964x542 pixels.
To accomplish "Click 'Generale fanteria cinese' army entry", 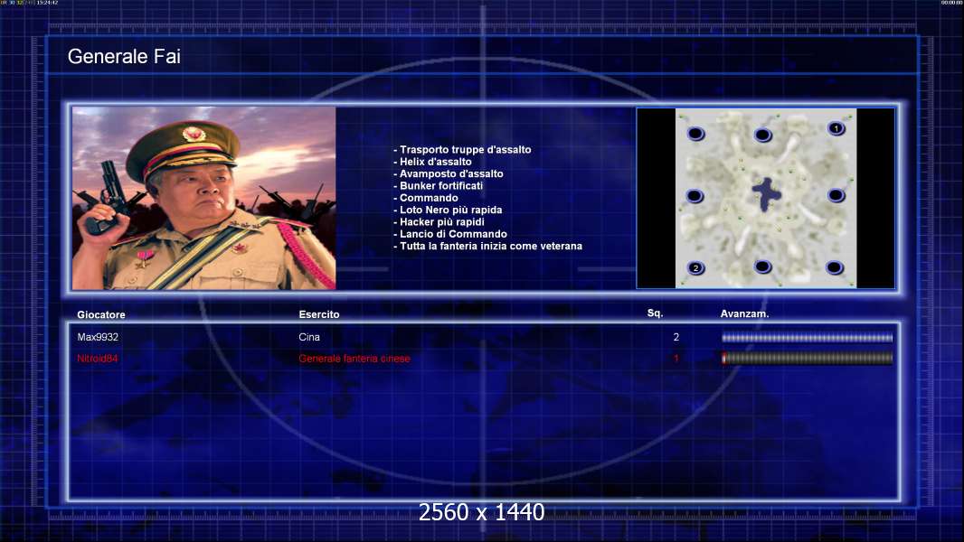I will [354, 359].
